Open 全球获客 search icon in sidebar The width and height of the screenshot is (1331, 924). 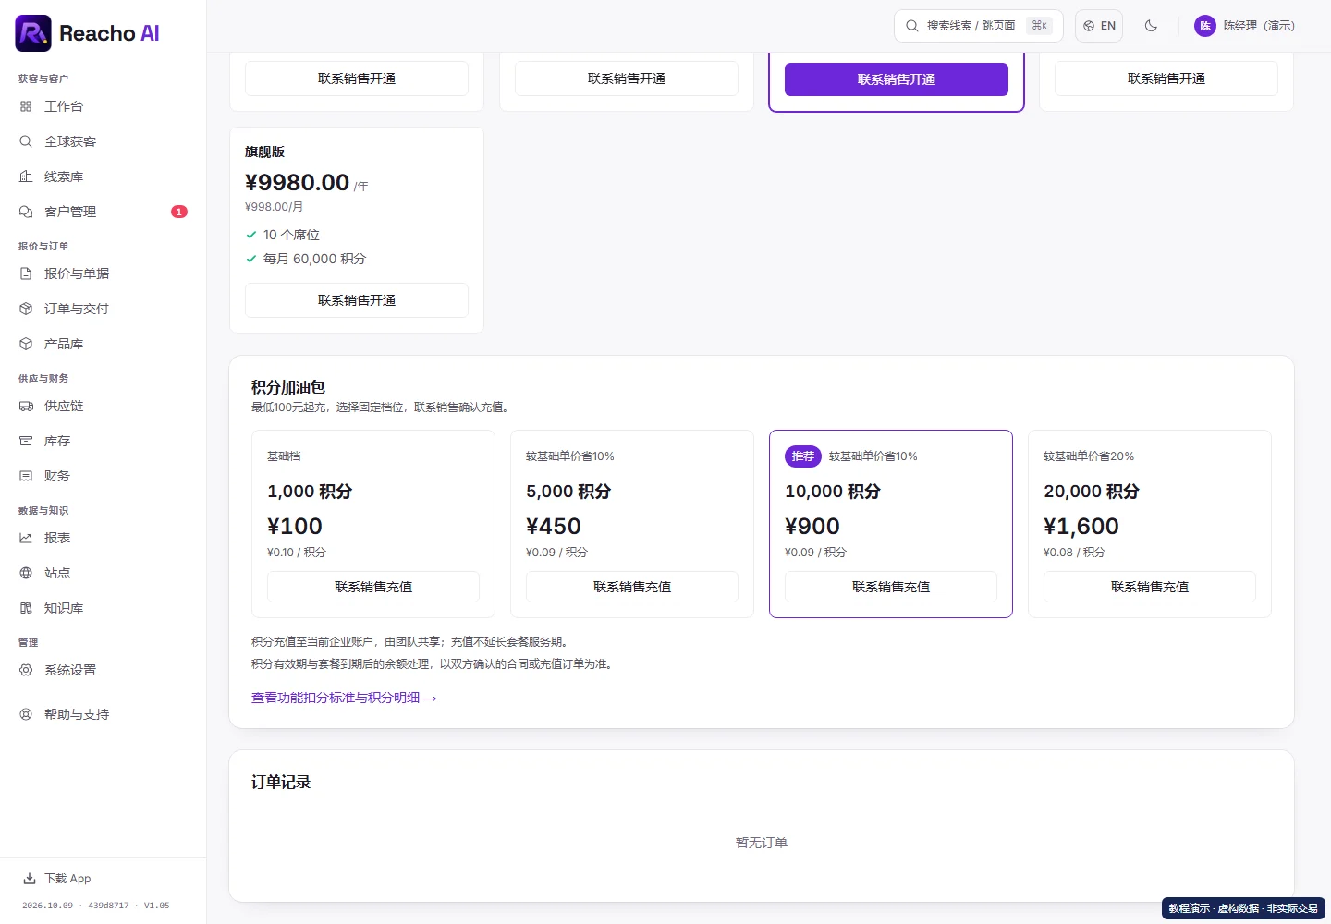click(26, 141)
